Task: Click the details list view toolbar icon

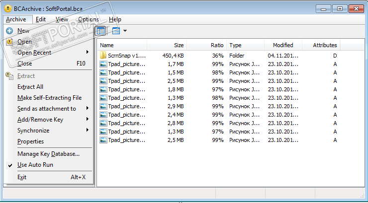Action: [x=100, y=31]
